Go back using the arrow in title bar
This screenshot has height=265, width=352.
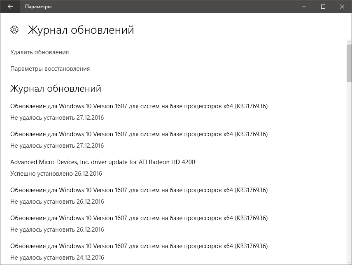pos(10,7)
